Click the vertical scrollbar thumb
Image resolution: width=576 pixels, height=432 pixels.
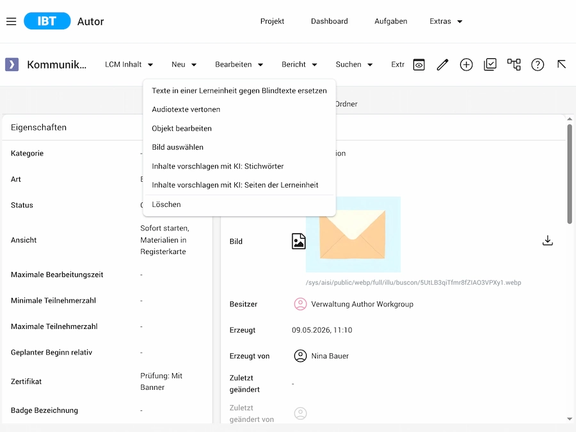[570, 173]
